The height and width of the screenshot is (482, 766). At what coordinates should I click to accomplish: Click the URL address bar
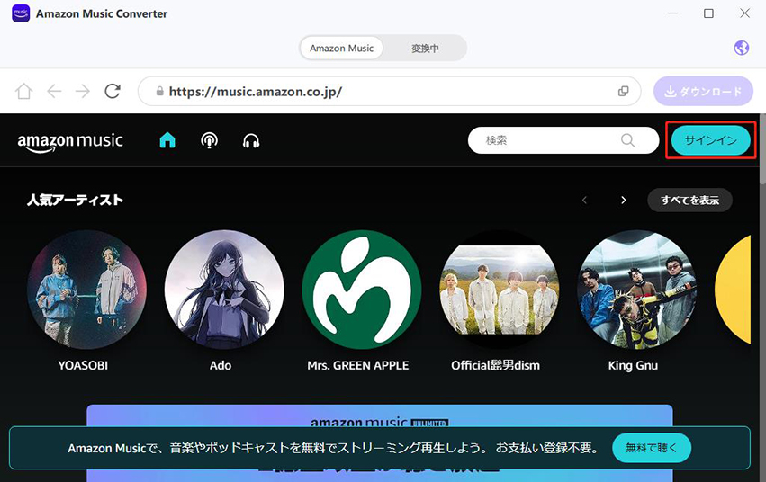390,91
